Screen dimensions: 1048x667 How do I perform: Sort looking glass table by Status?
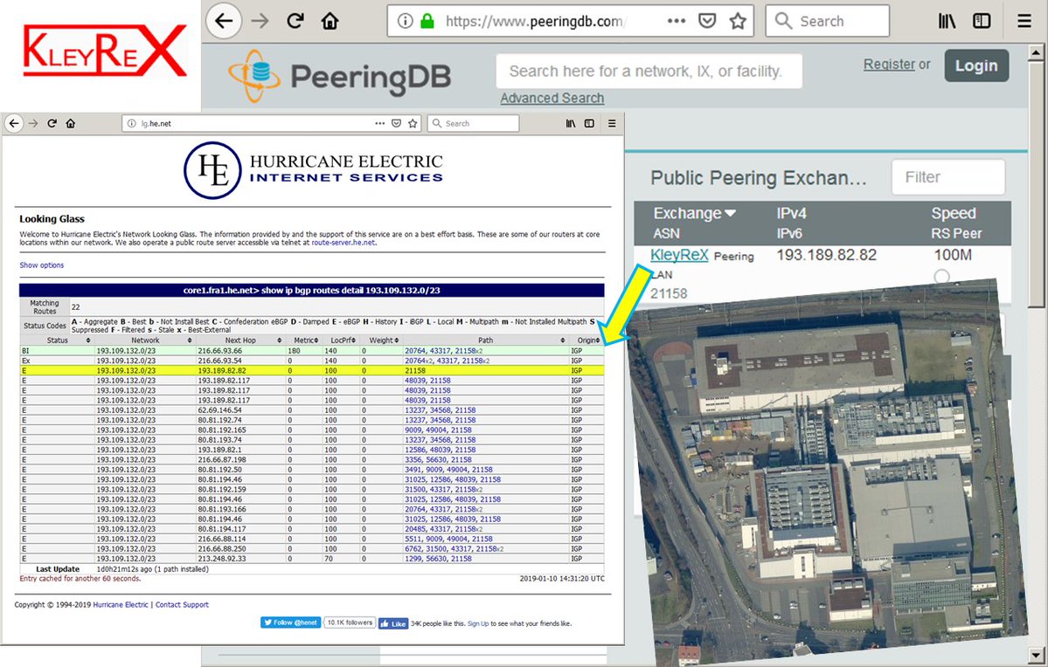tap(57, 340)
